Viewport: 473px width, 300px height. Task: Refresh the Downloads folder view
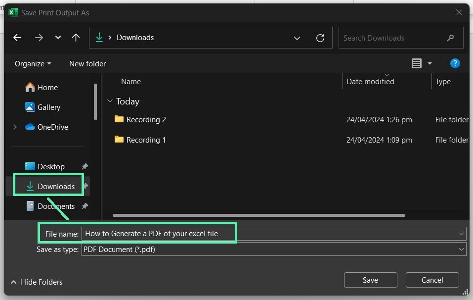pos(320,38)
